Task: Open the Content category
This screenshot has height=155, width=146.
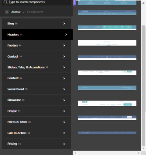Action: (x=36, y=78)
